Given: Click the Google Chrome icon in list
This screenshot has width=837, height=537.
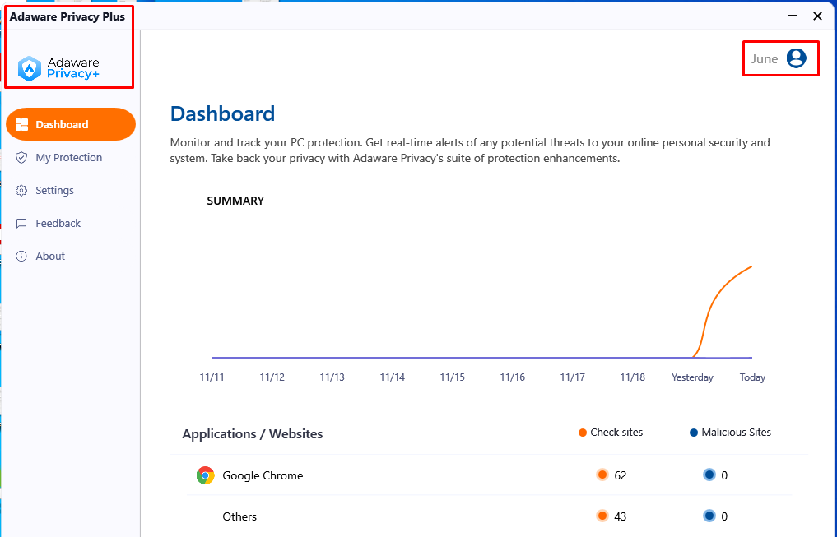Looking at the screenshot, I should 206,475.
